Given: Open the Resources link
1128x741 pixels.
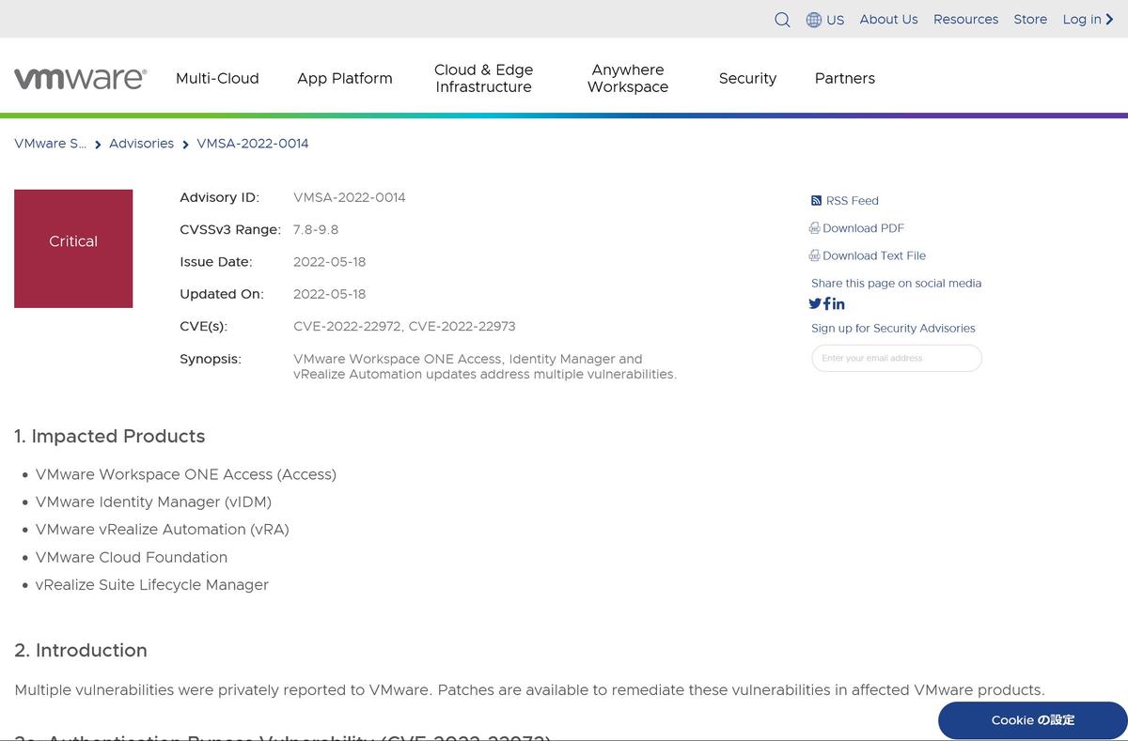Looking at the screenshot, I should (x=965, y=20).
